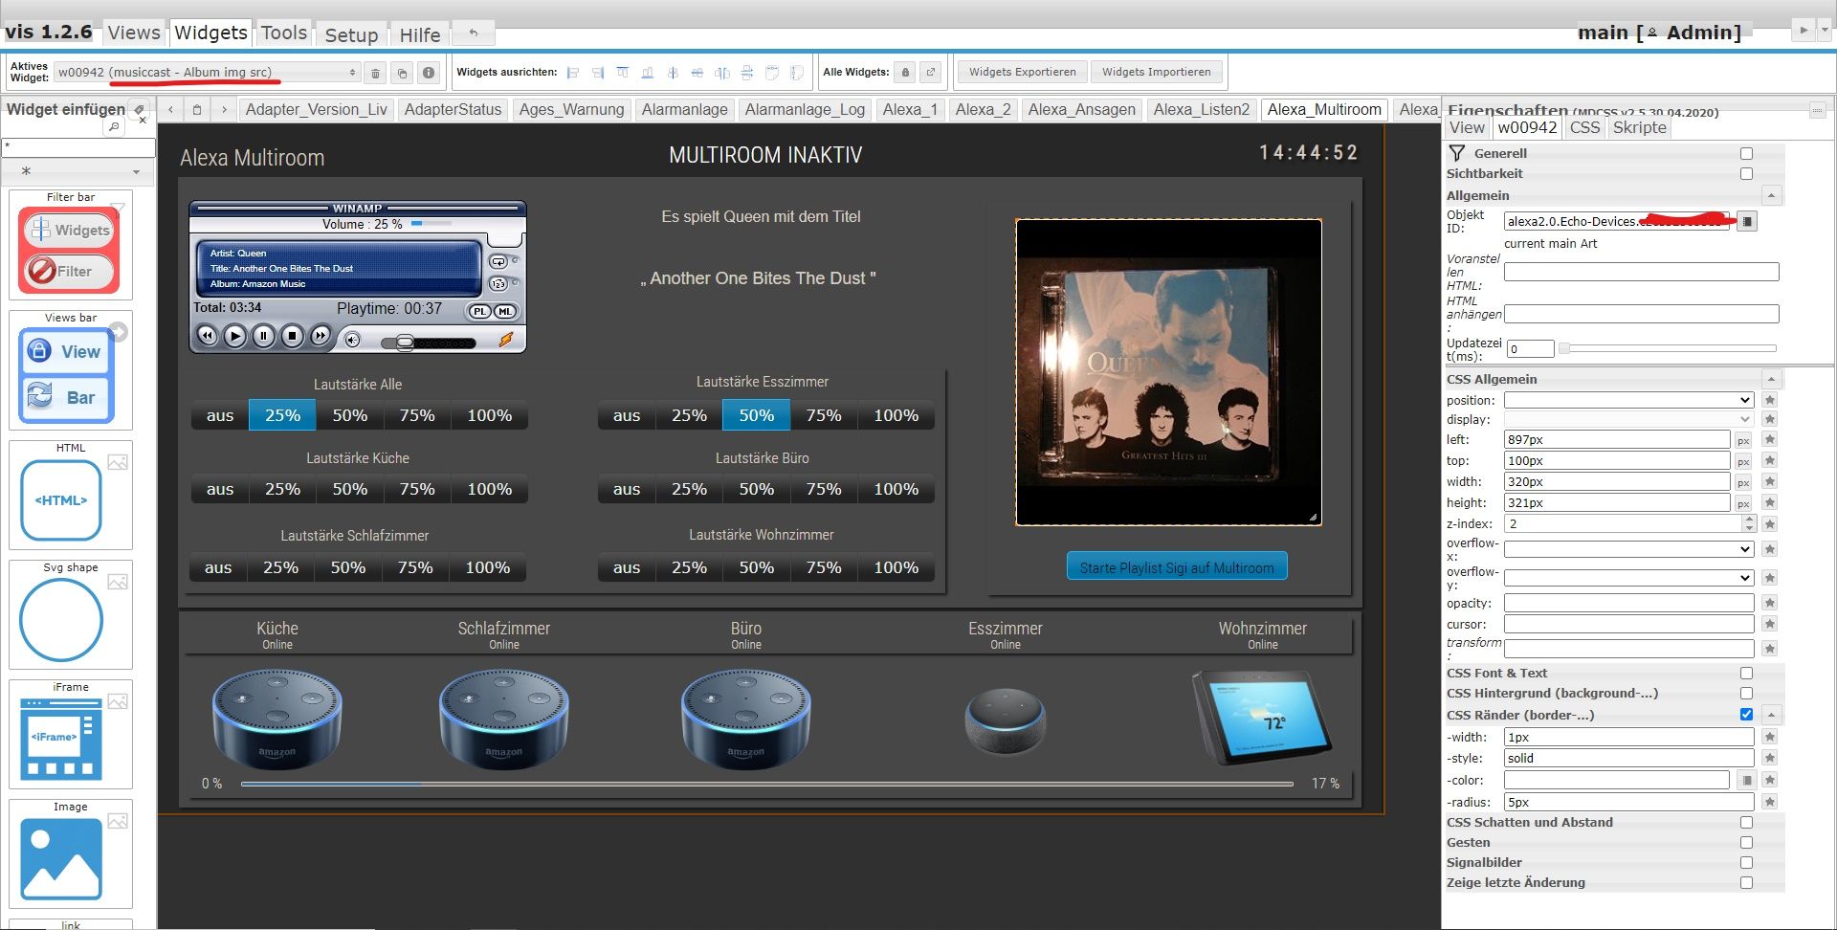This screenshot has height=930, width=1837.
Task: Click the star icon next to the left field
Action: point(1770,440)
